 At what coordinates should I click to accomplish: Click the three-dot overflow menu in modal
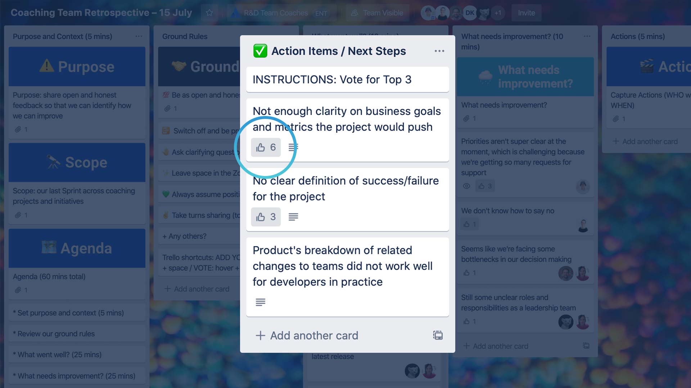click(439, 51)
